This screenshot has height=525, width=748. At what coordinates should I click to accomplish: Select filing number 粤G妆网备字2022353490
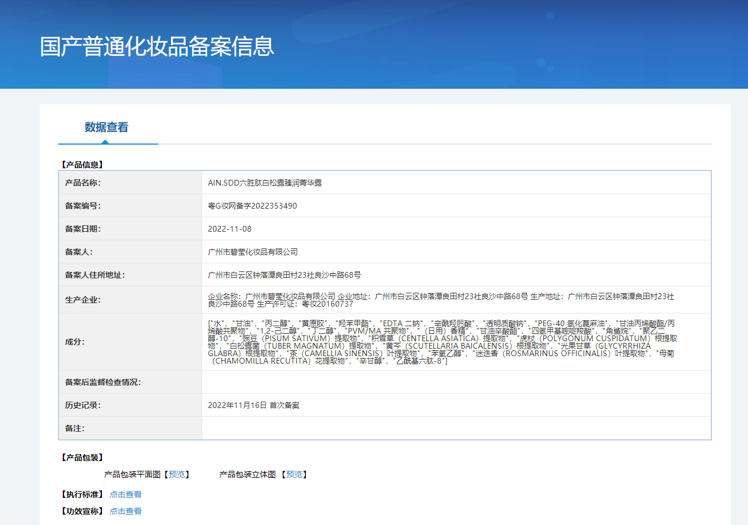pyautogui.click(x=252, y=206)
